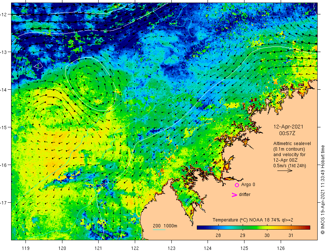Click the drifter legend label
Screen dimensions: 325x251
(244, 195)
